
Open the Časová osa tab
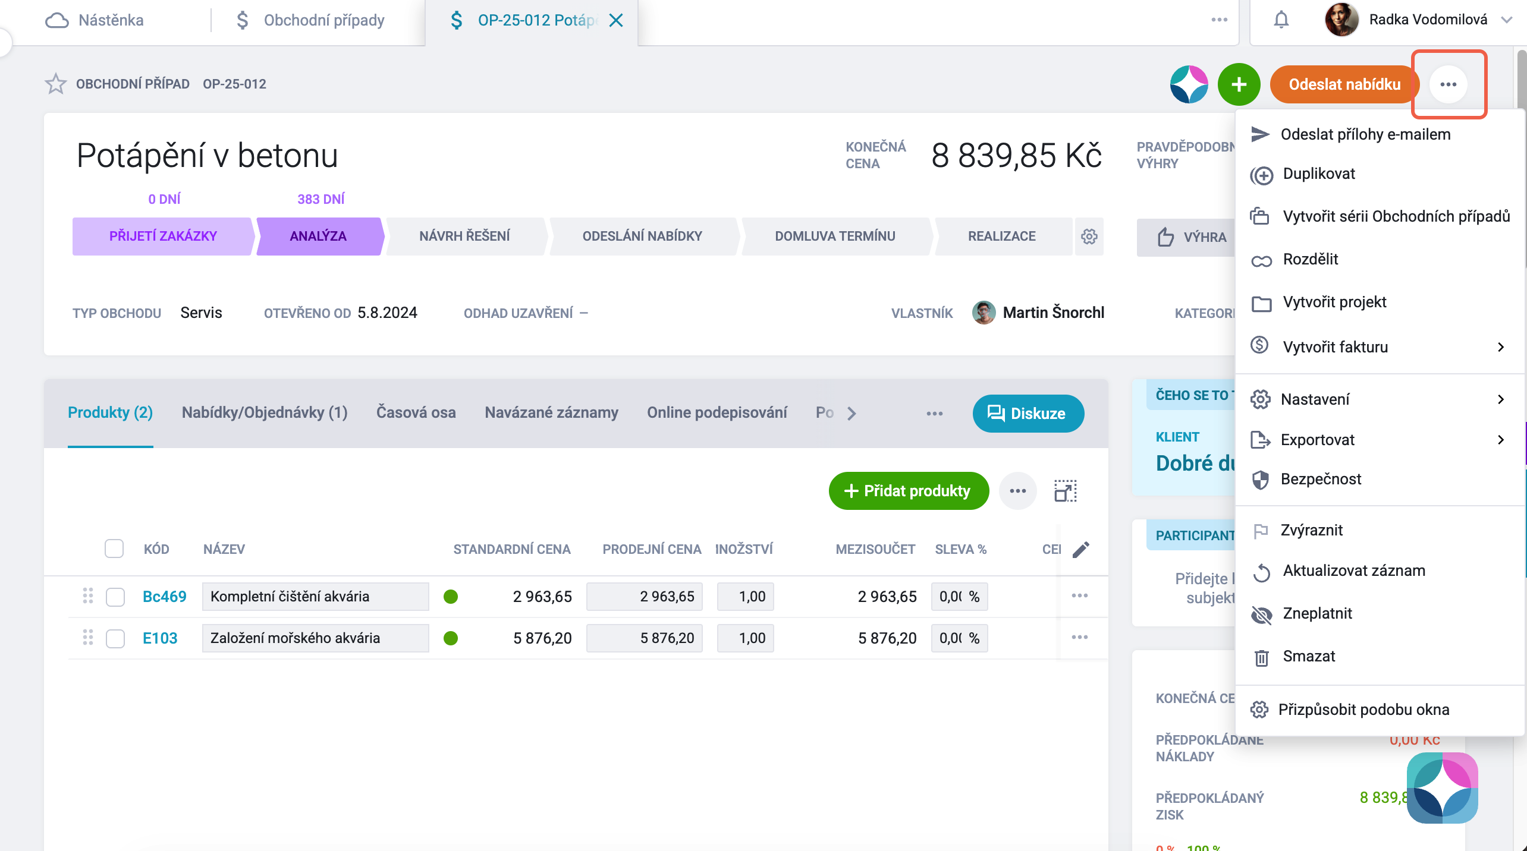416,413
